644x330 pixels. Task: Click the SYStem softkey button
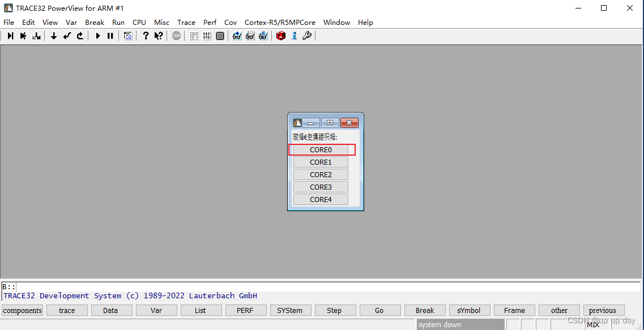291,310
